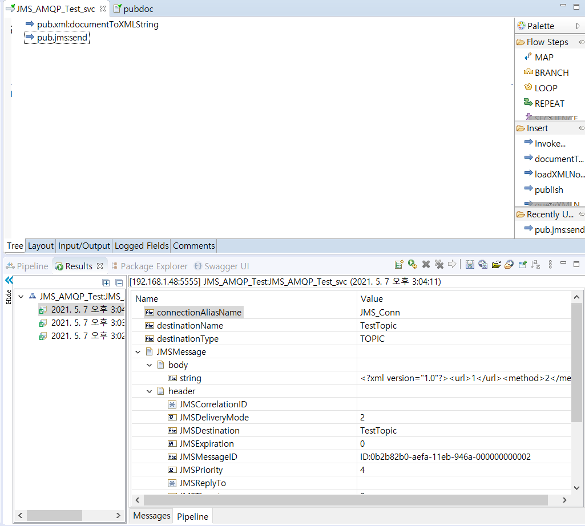Click the save results disk icon
This screenshot has width=585, height=526.
(470, 264)
